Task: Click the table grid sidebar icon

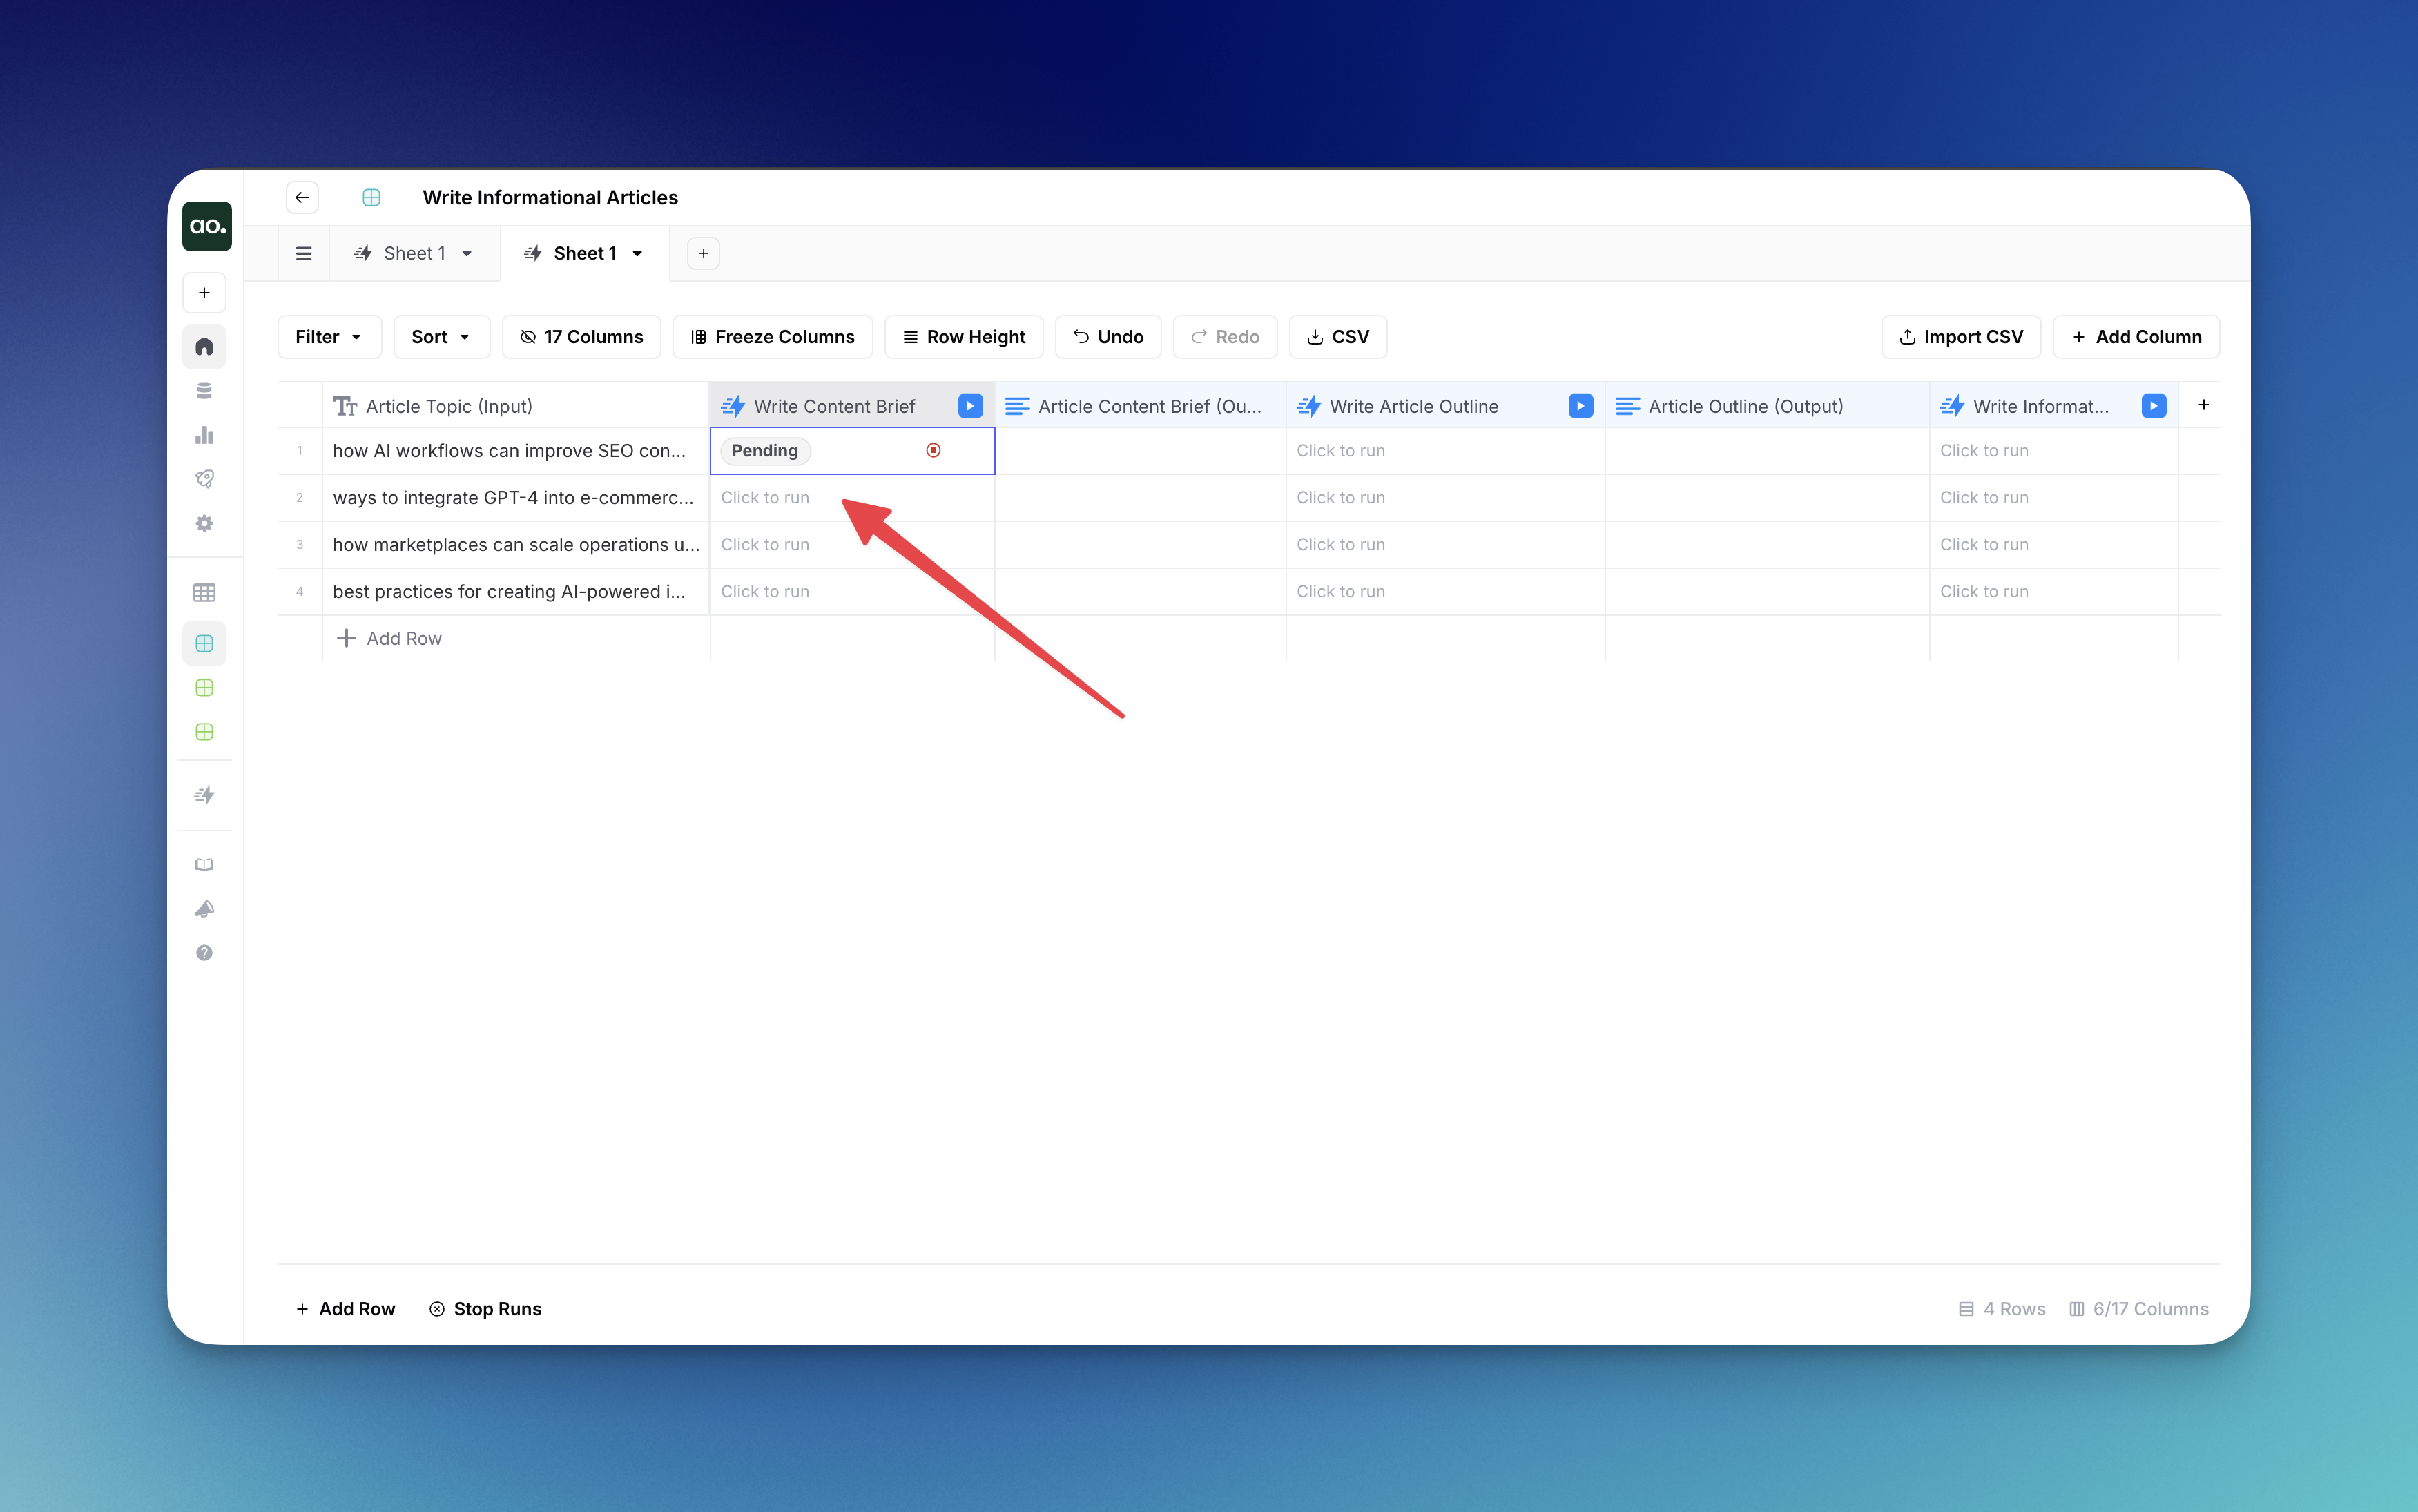Action: (x=204, y=593)
